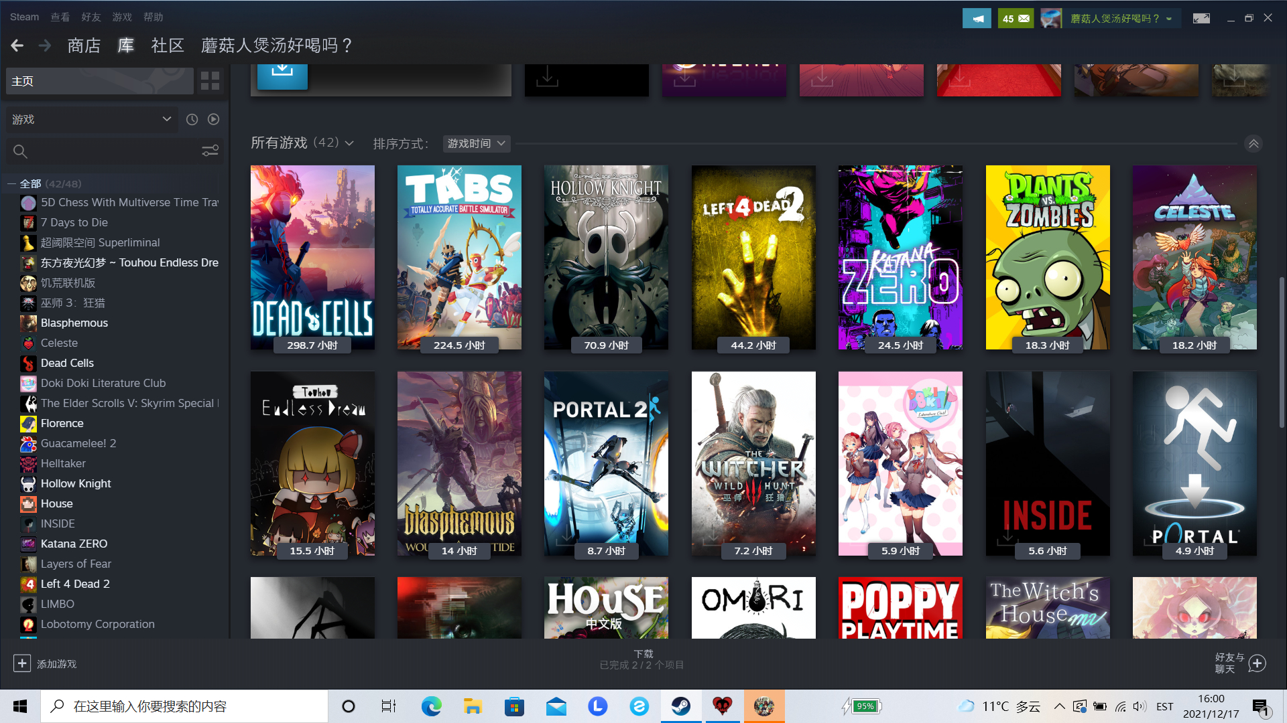Open the 游戏 category dropdown
The height and width of the screenshot is (723, 1287).
click(92, 119)
